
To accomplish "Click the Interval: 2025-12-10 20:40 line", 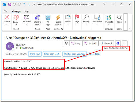I will click(18, 61).
